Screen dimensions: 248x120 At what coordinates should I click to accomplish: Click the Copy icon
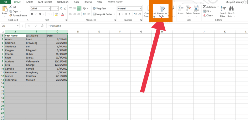(x=11, y=11)
